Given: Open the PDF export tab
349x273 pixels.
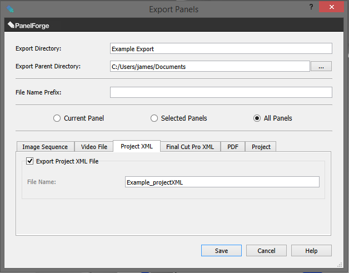Looking at the screenshot, I should 232,147.
